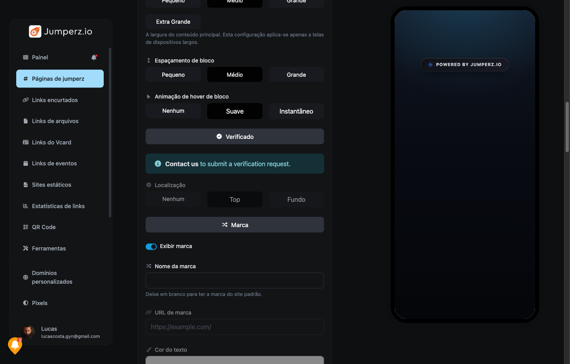Click the Ferramentas tools icon
570x364 pixels.
click(26, 248)
